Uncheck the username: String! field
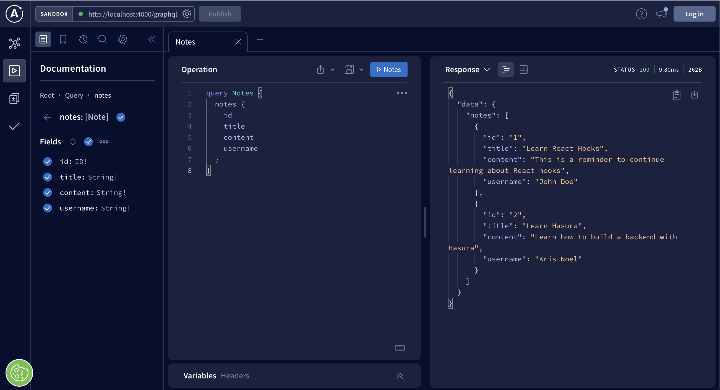 click(48, 208)
